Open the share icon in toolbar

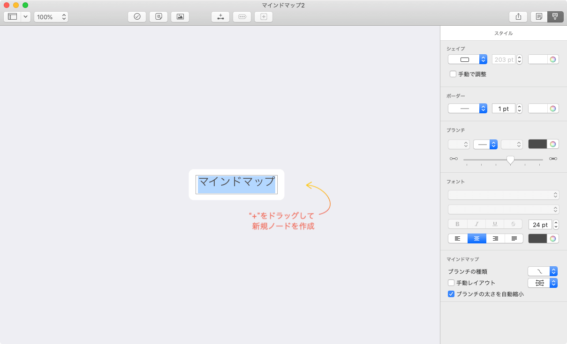click(518, 16)
